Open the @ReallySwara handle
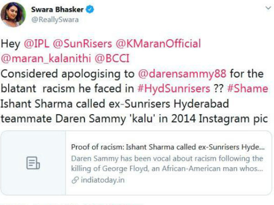 [55, 20]
